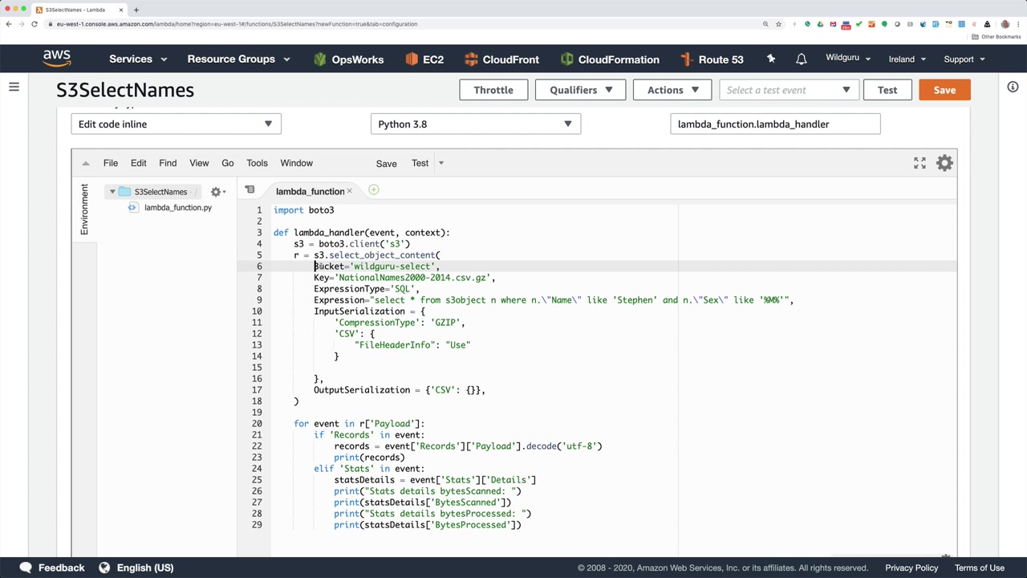
Task: Open the Actions dropdown
Action: point(672,90)
